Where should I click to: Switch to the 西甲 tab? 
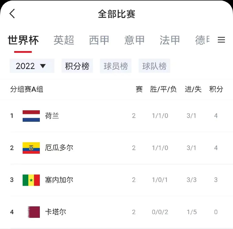point(99,40)
